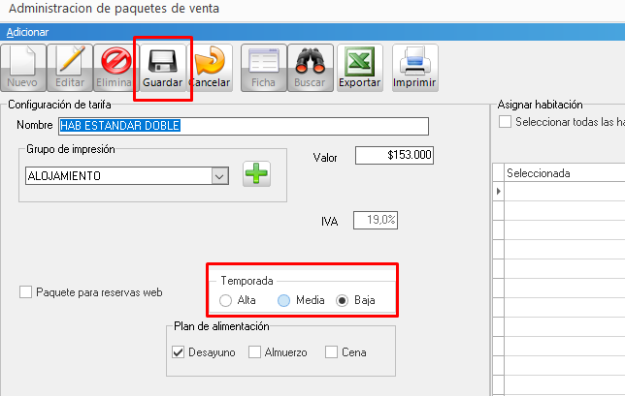Click the Guardar save icon
The height and width of the screenshot is (396, 625).
(x=163, y=68)
